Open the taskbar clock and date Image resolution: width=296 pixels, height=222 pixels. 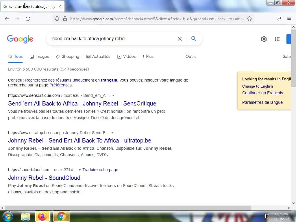tap(281, 217)
